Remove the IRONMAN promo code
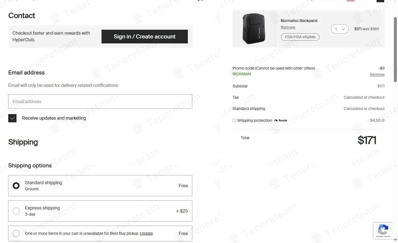Viewport: 398px width, 243px height. pyautogui.click(x=377, y=74)
